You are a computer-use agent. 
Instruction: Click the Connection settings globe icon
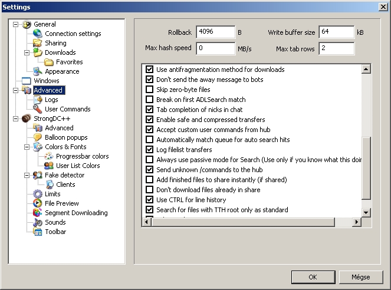click(x=38, y=34)
